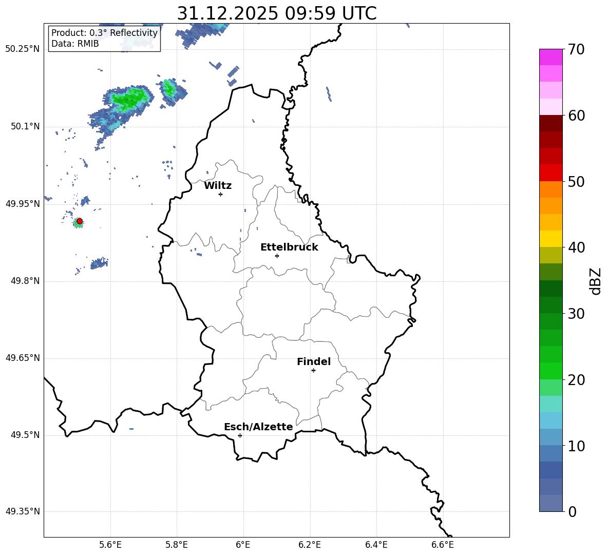Click the 20 tick on colorbar
Image resolution: width=608 pixels, height=555 pixels.
576,380
